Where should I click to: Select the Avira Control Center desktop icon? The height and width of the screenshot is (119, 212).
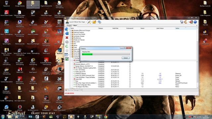7,13
